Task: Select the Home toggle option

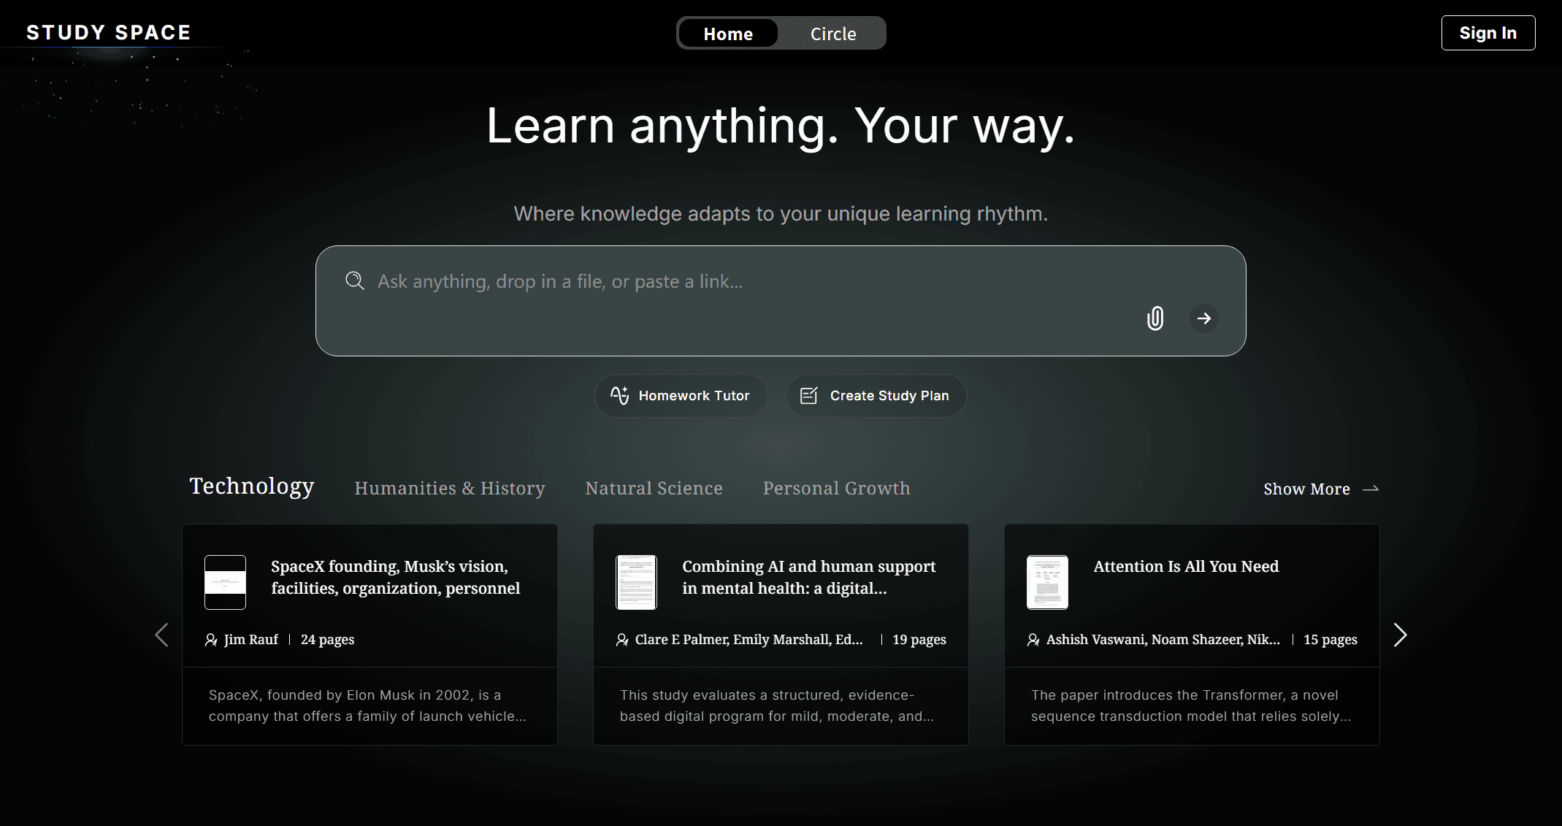Action: pos(727,34)
